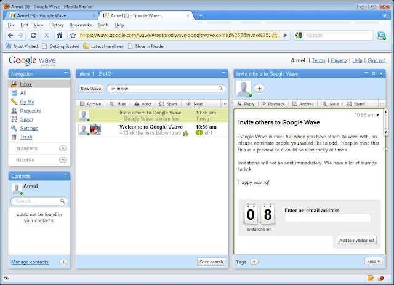This screenshot has width=394, height=285.
Task: Open the All waves navigation item
Action: tap(23, 93)
